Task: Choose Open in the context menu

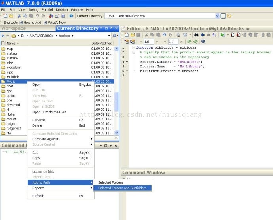Action: (x=61, y=85)
